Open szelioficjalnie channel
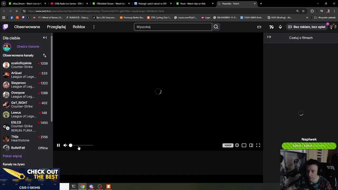Viewport: 338px width, 190px height. 26,65
